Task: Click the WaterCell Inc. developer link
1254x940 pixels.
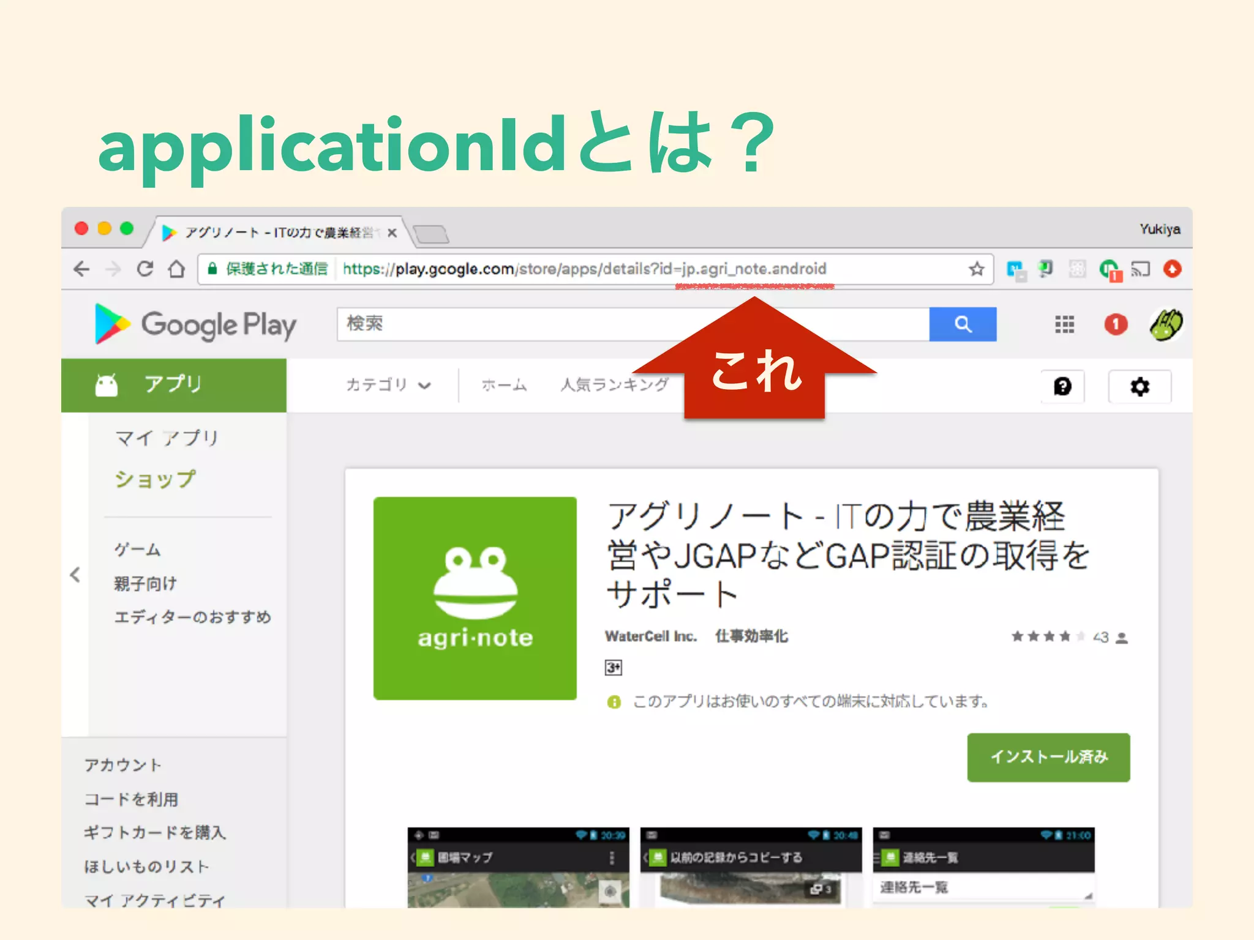Action: [651, 636]
